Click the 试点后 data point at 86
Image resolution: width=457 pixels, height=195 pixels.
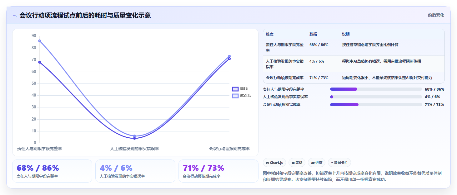click(x=39, y=41)
